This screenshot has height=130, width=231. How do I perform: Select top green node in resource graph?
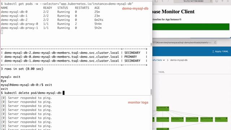(x=163, y=109)
